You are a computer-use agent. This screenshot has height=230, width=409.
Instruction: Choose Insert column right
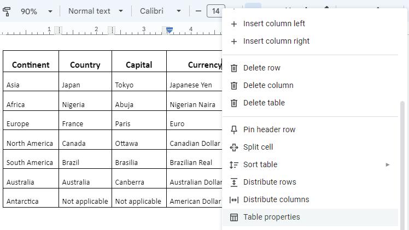click(x=276, y=41)
